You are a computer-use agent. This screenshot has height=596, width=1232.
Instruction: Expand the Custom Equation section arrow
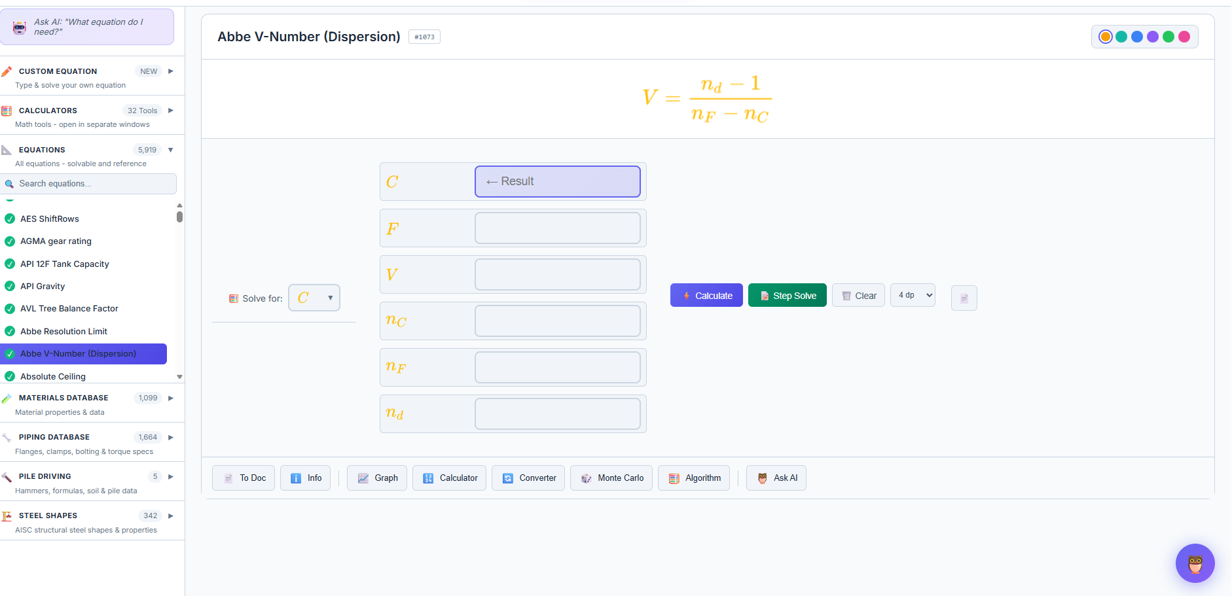coord(171,71)
